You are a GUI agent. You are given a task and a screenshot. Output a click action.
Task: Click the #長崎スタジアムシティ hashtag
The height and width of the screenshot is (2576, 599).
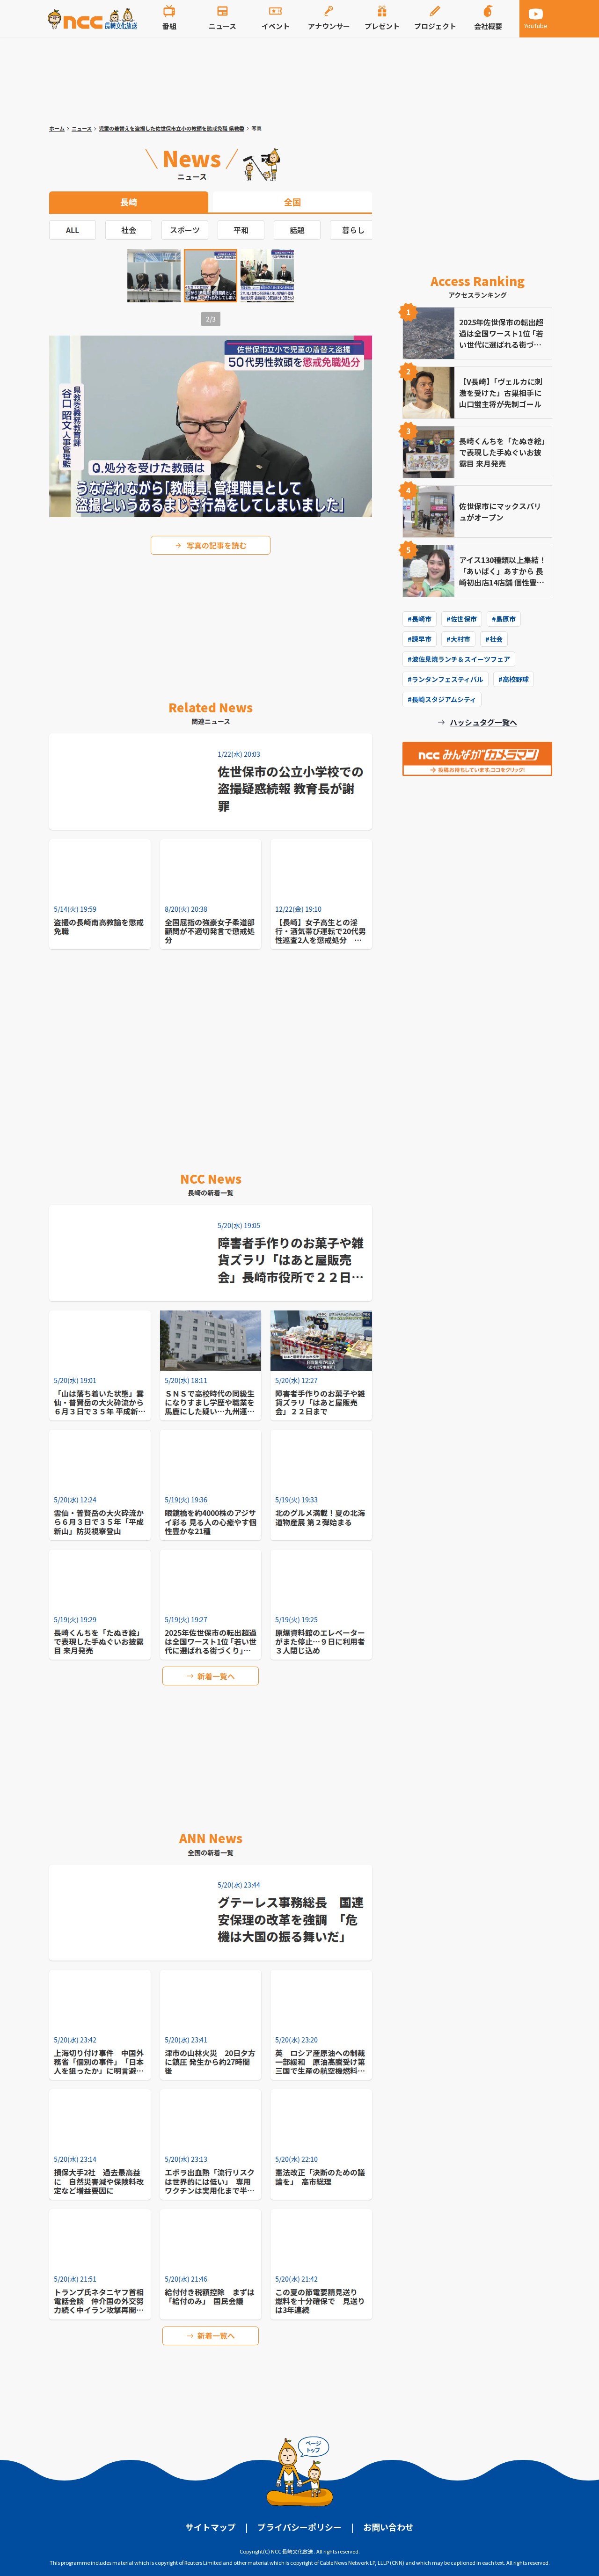(x=442, y=699)
